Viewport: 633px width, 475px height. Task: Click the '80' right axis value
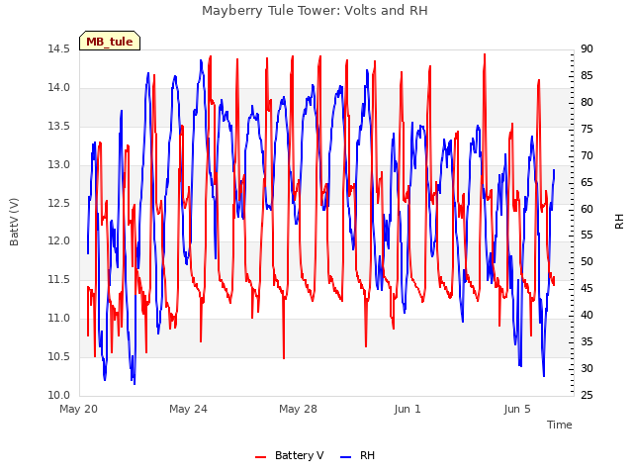point(587,103)
